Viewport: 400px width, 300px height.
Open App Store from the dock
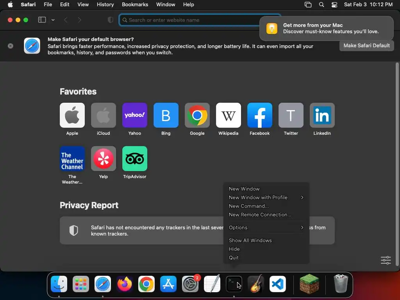pos(168,284)
